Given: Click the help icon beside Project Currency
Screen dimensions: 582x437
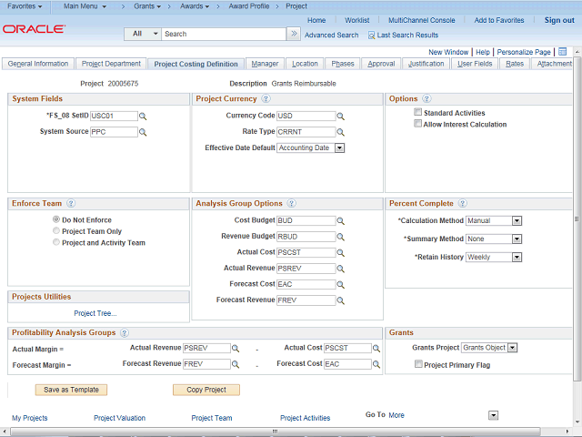Looking at the screenshot, I should 266,98.
